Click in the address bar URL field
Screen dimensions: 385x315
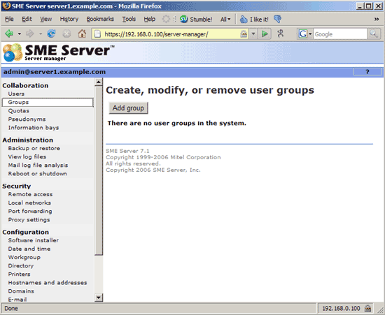tap(170, 34)
